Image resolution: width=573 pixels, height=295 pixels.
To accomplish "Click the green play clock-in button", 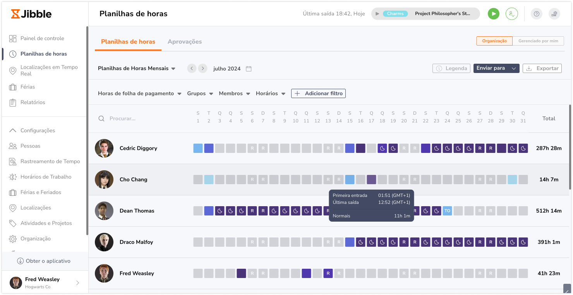I will [x=493, y=14].
